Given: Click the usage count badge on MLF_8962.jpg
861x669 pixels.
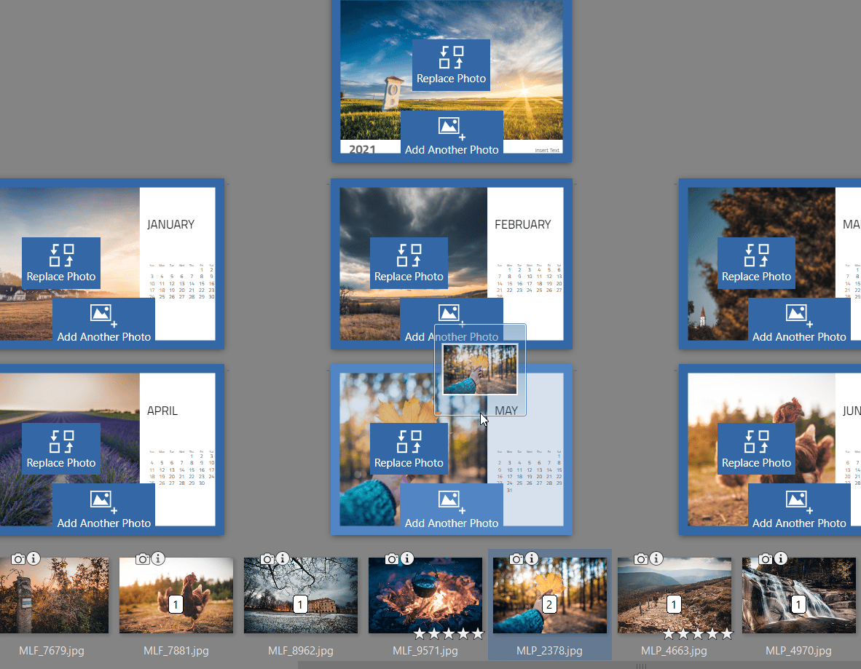Looking at the screenshot, I should [x=300, y=605].
